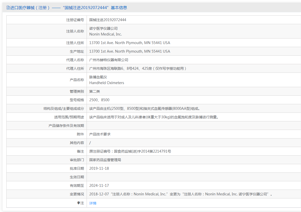Click the 注册人住所 row label
This screenshot has width=301, height=212.
pos(75,43)
